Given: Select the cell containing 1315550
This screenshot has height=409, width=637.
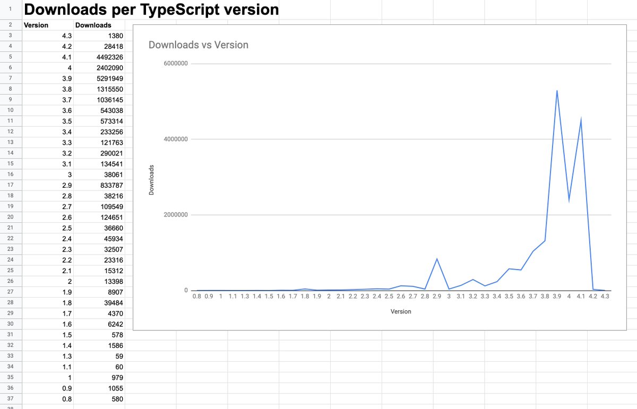Looking at the screenshot, I should 99,89.
